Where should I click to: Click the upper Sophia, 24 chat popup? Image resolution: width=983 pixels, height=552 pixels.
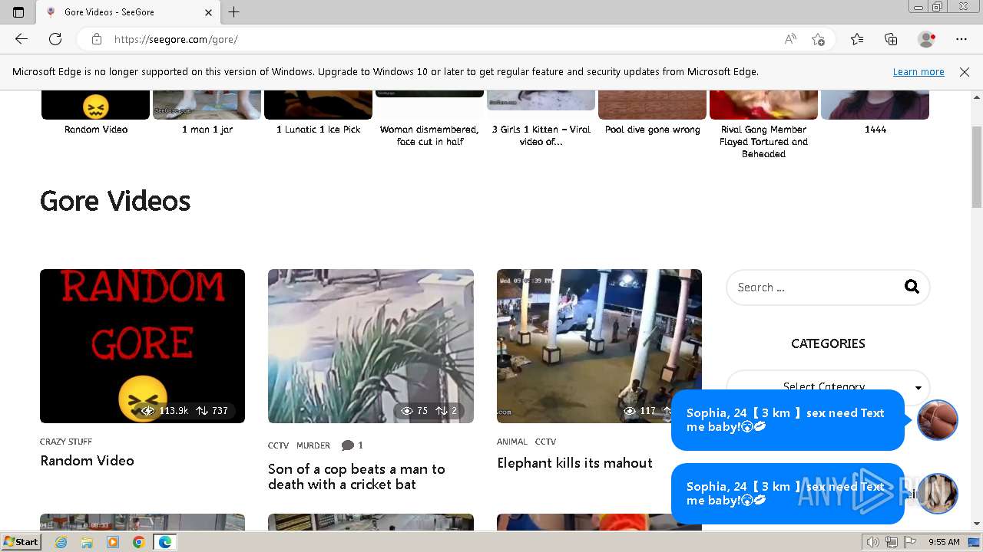(x=788, y=420)
